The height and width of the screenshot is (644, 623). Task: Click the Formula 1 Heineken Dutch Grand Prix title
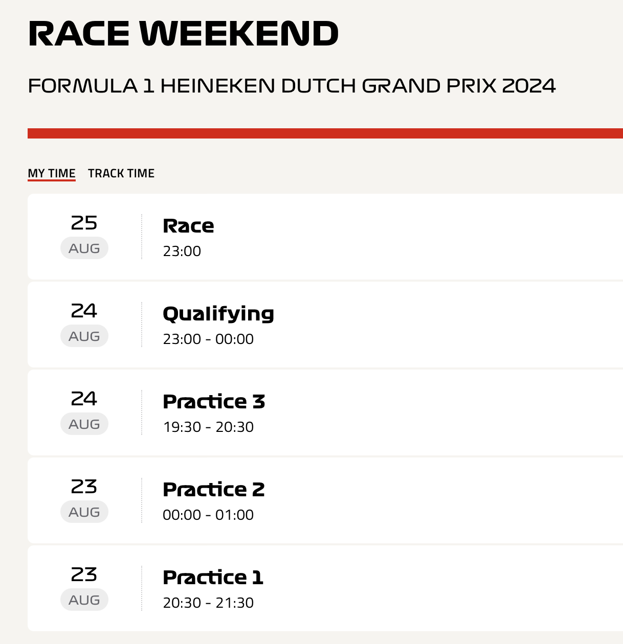292,86
